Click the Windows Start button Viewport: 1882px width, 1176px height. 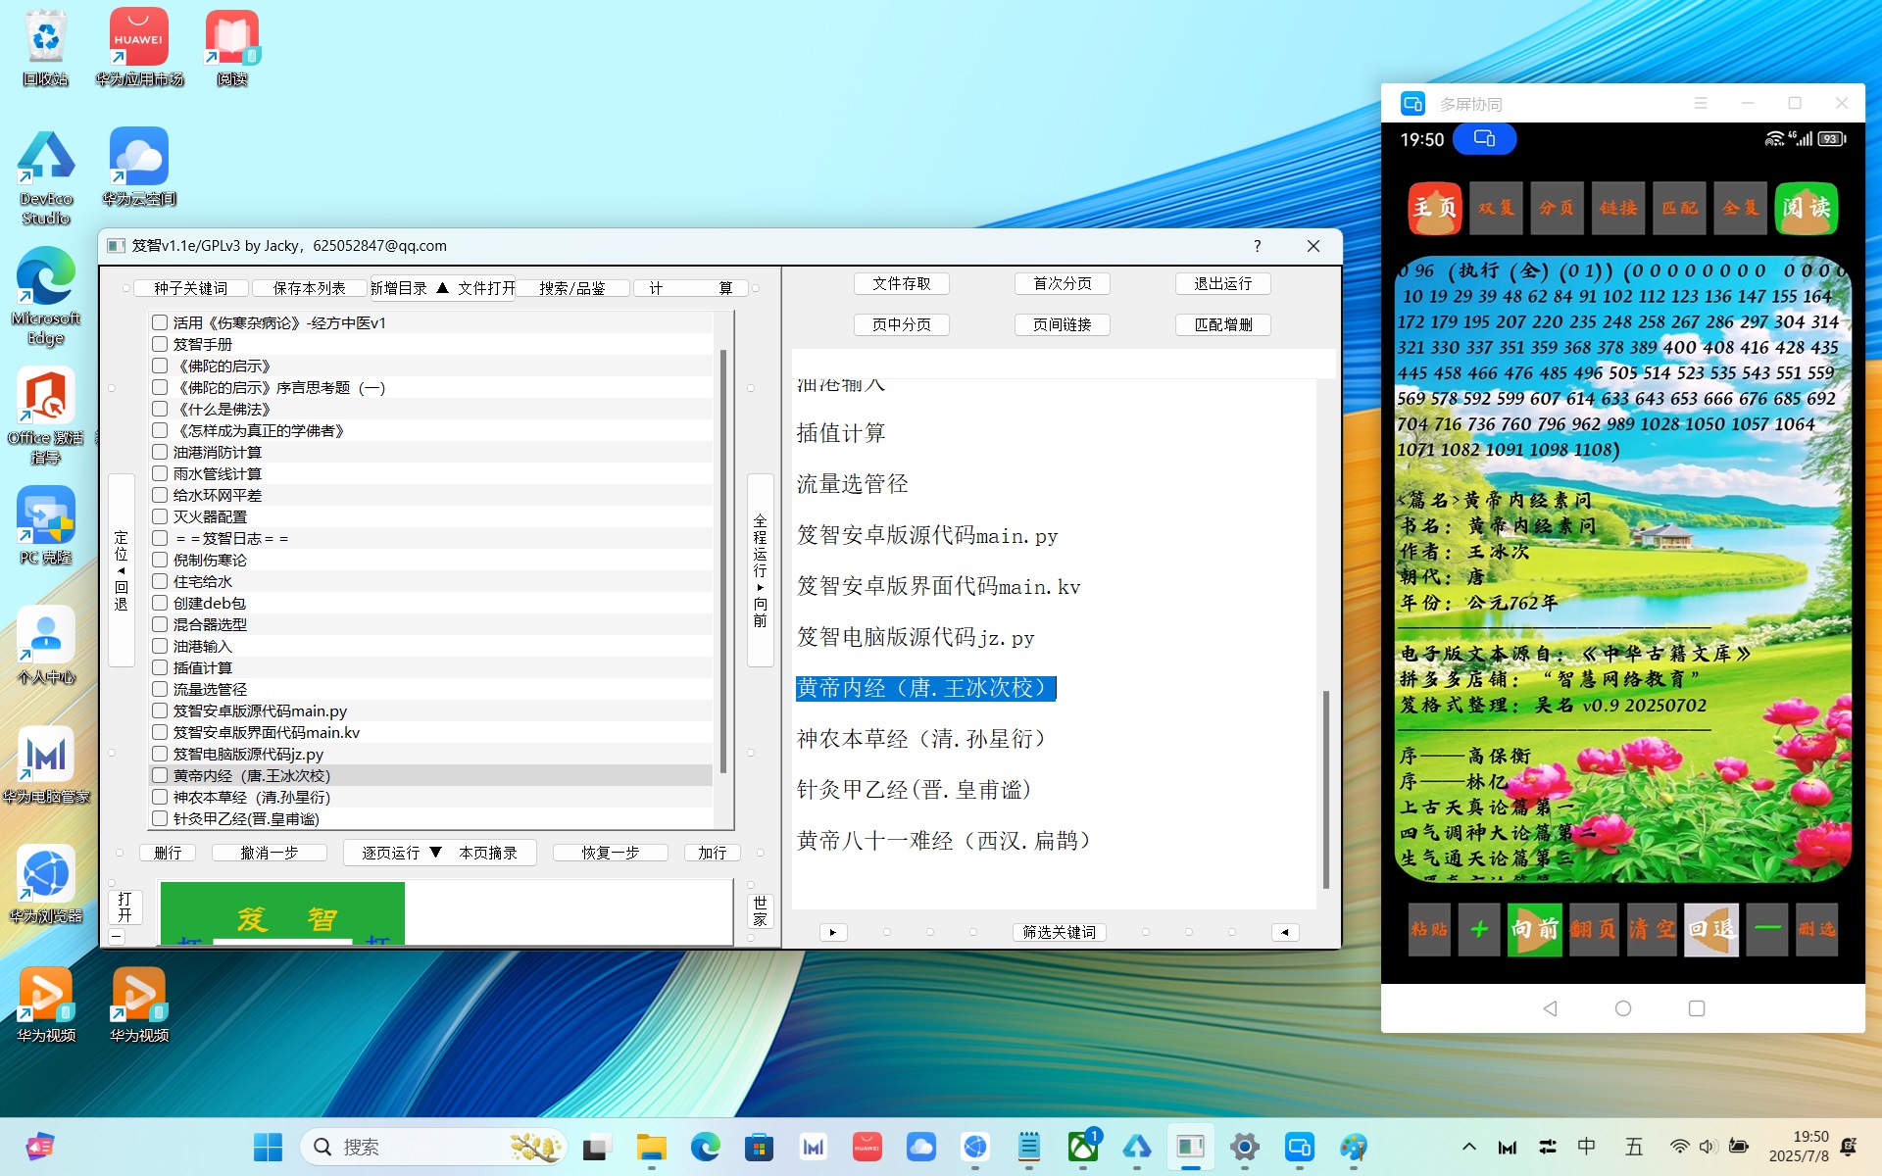(268, 1147)
